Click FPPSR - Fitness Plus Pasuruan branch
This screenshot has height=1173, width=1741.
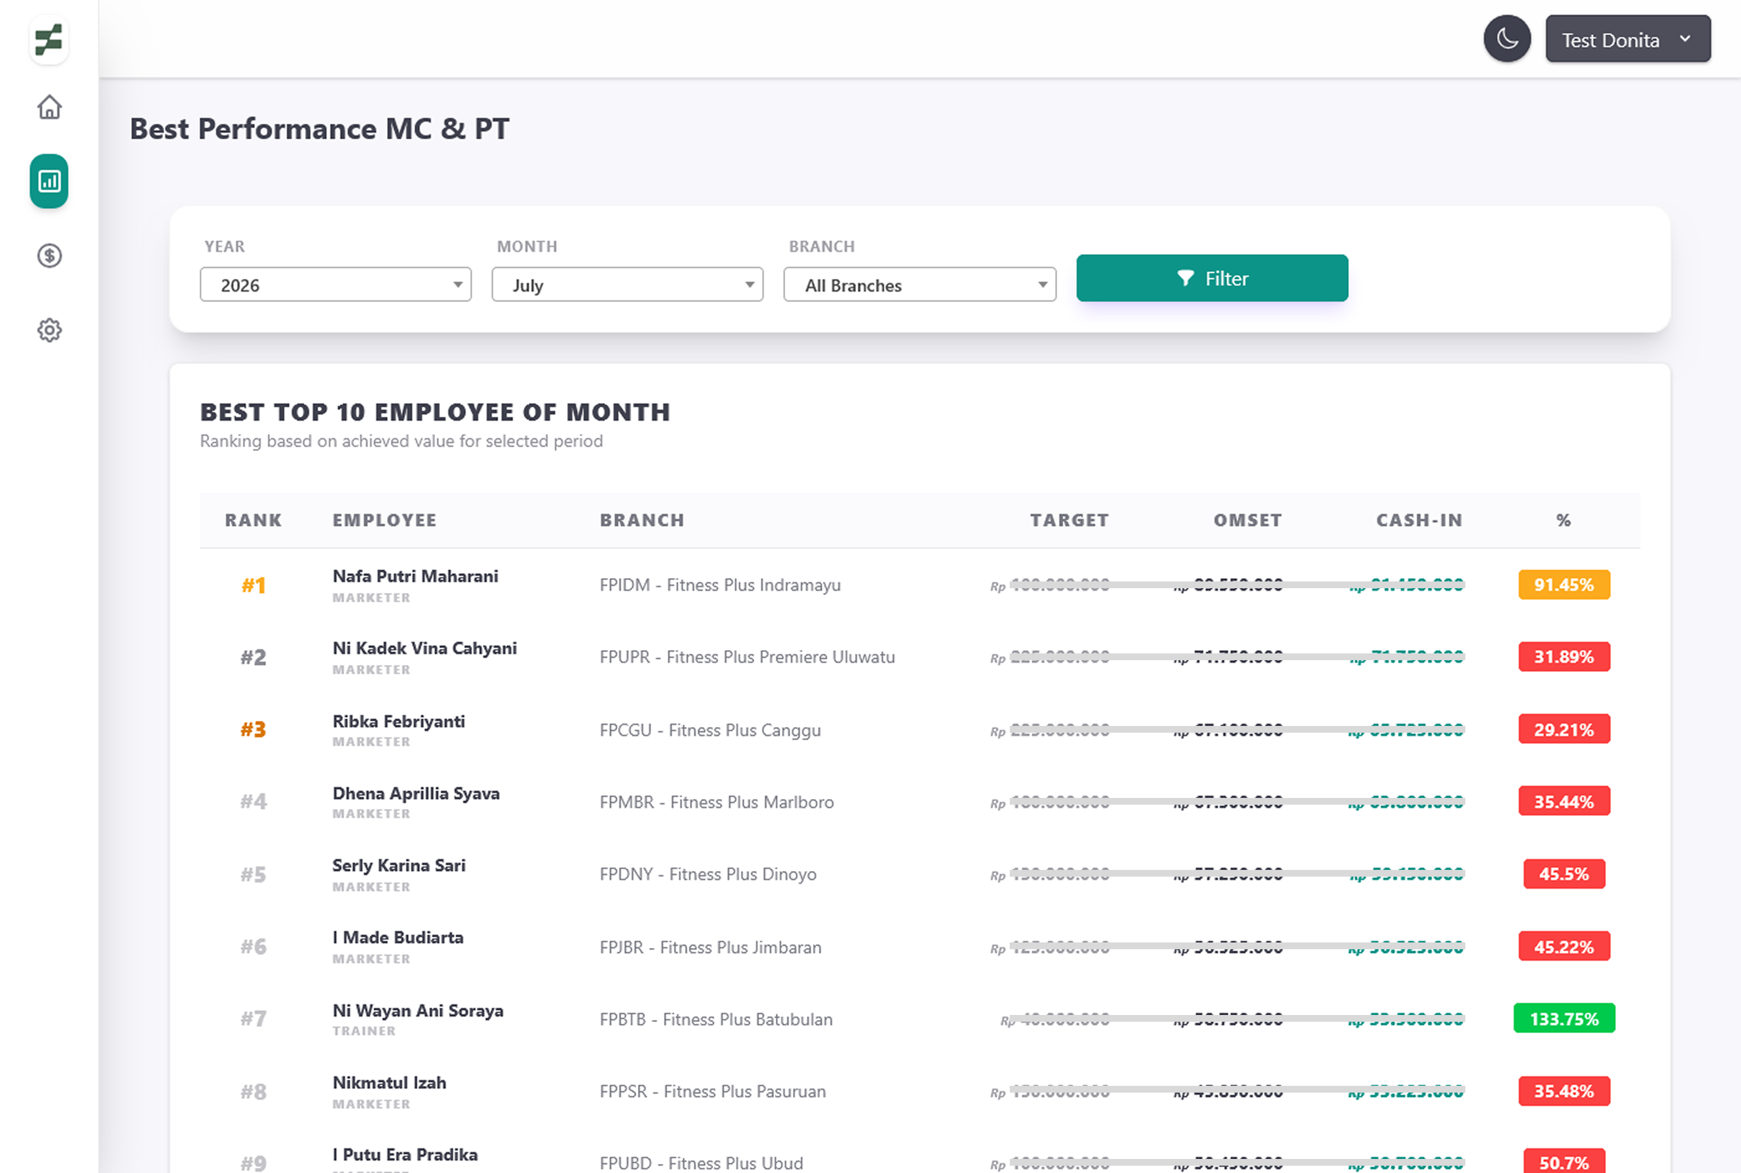point(712,1091)
